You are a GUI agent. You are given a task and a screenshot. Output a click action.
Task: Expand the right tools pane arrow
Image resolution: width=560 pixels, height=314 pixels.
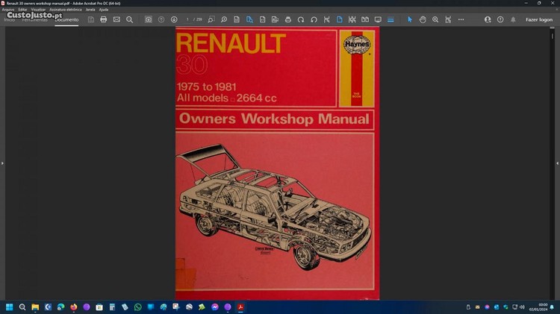point(557,163)
